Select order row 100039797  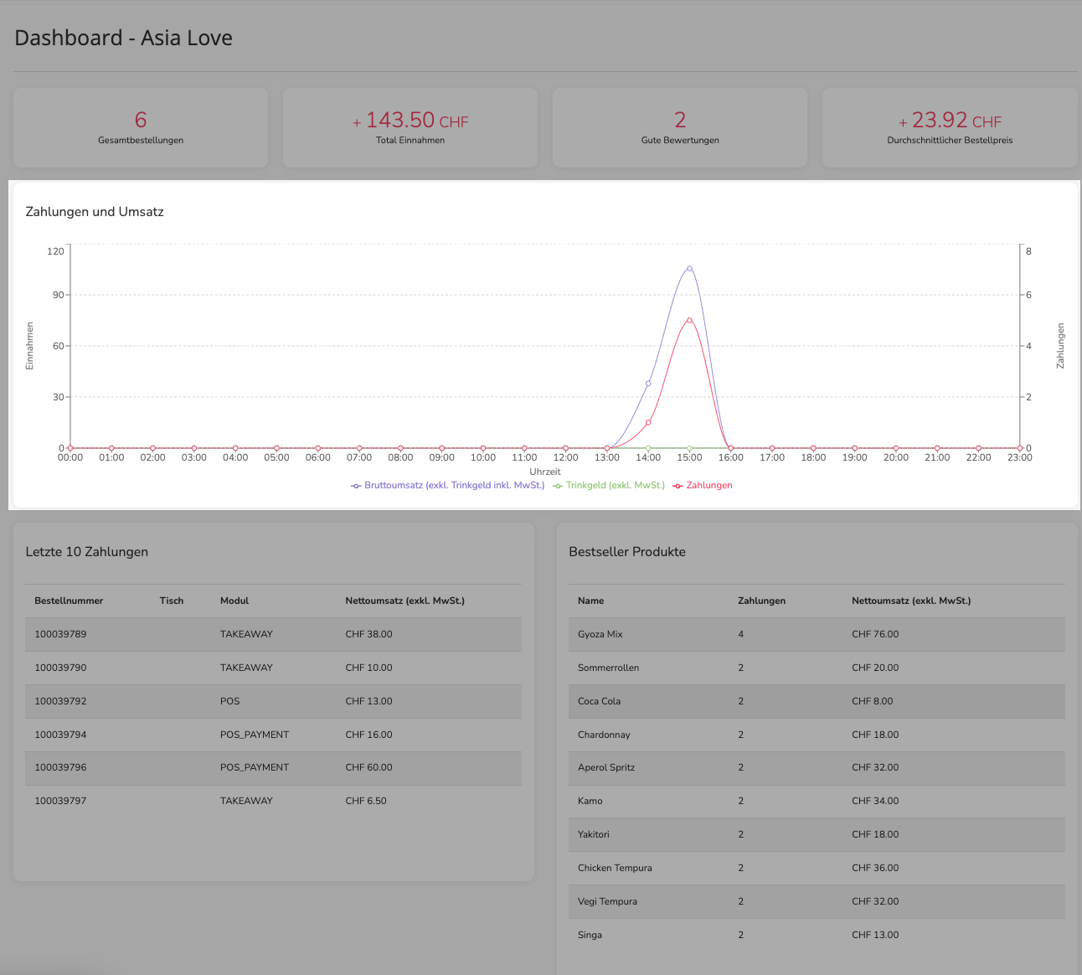(x=273, y=801)
